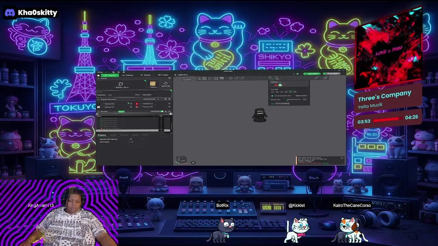Click the 3D mouse settings icon by the view cube

[x=193, y=163]
